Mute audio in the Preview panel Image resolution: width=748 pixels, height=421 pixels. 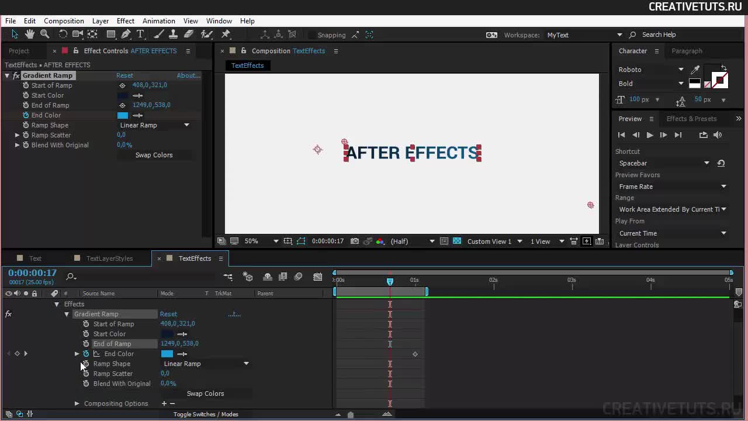pyautogui.click(x=718, y=135)
